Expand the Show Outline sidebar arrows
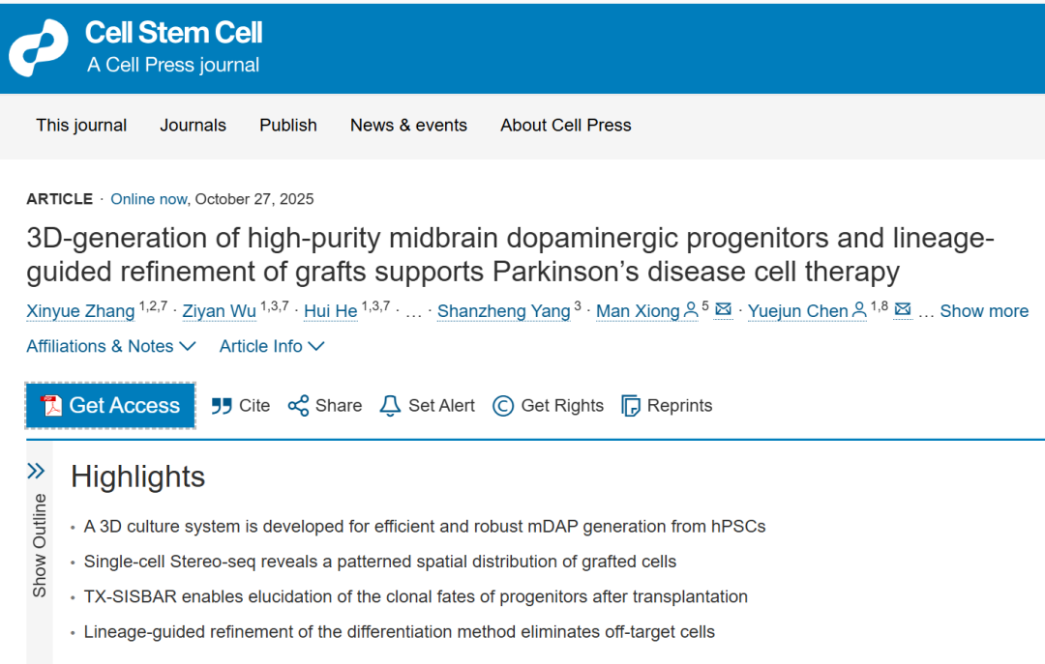The width and height of the screenshot is (1045, 664). tap(36, 471)
